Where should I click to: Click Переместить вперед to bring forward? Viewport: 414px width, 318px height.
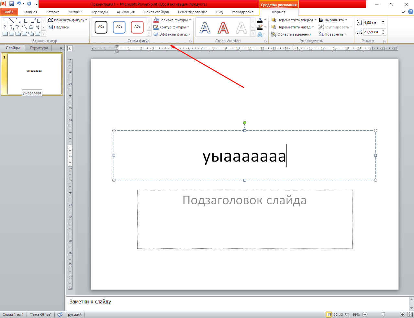point(292,20)
